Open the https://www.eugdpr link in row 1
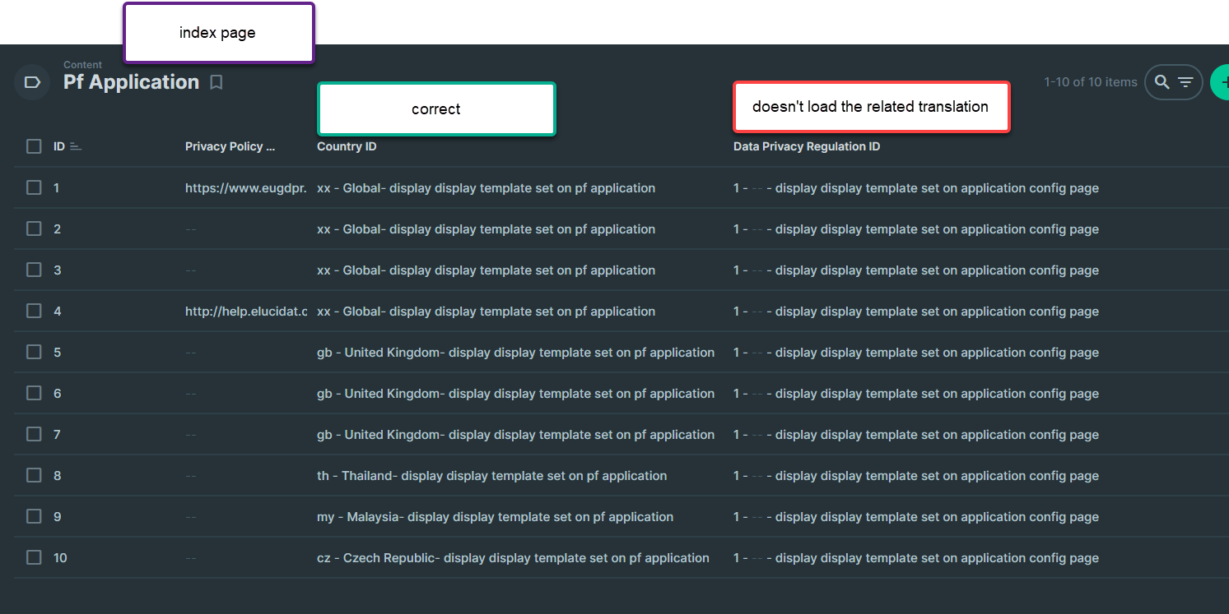This screenshot has width=1229, height=614. point(246,187)
